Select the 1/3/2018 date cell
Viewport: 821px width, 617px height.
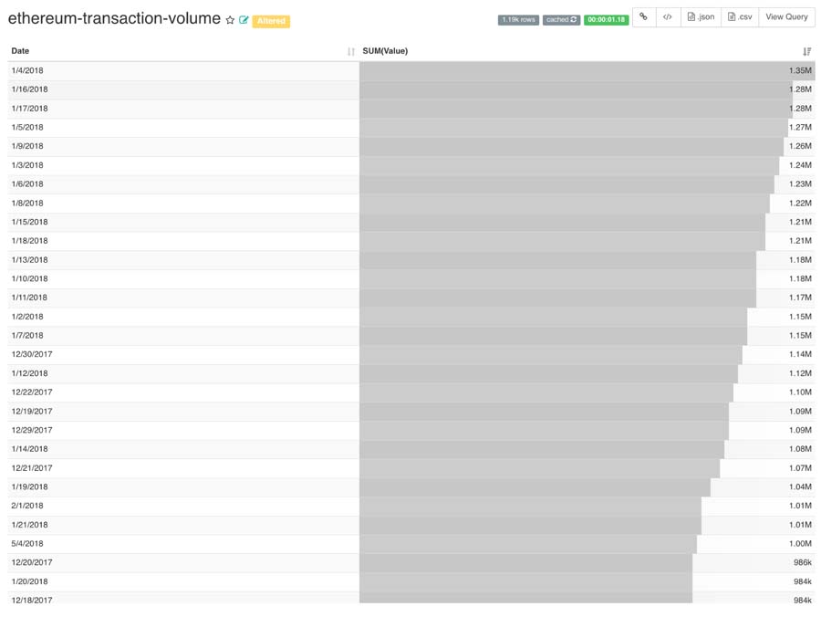click(x=183, y=165)
